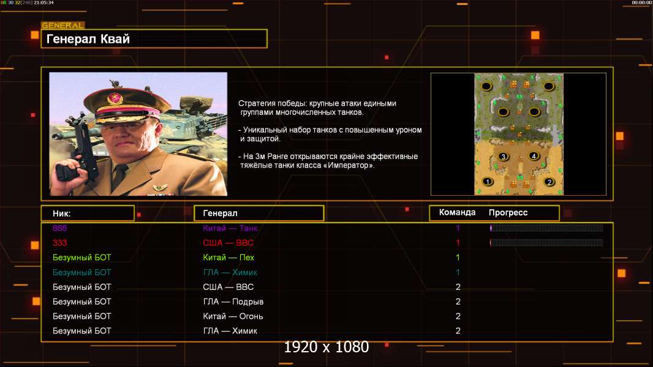The image size is (653, 367).
Task: Click the «Генерал» column header
Action: (259, 213)
